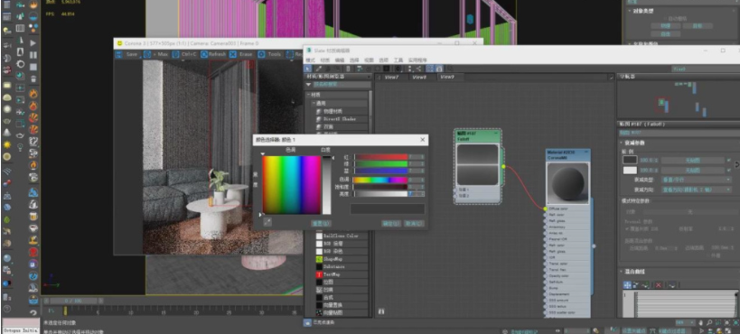Viewport: 740px width, 334px height.
Task: Adjust the blue (蓝) slider
Action: tap(381, 171)
